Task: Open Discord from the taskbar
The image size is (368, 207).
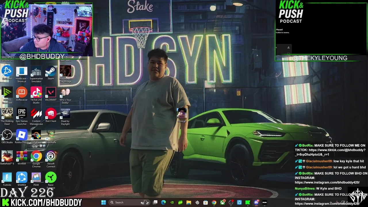Action: tap(256, 202)
